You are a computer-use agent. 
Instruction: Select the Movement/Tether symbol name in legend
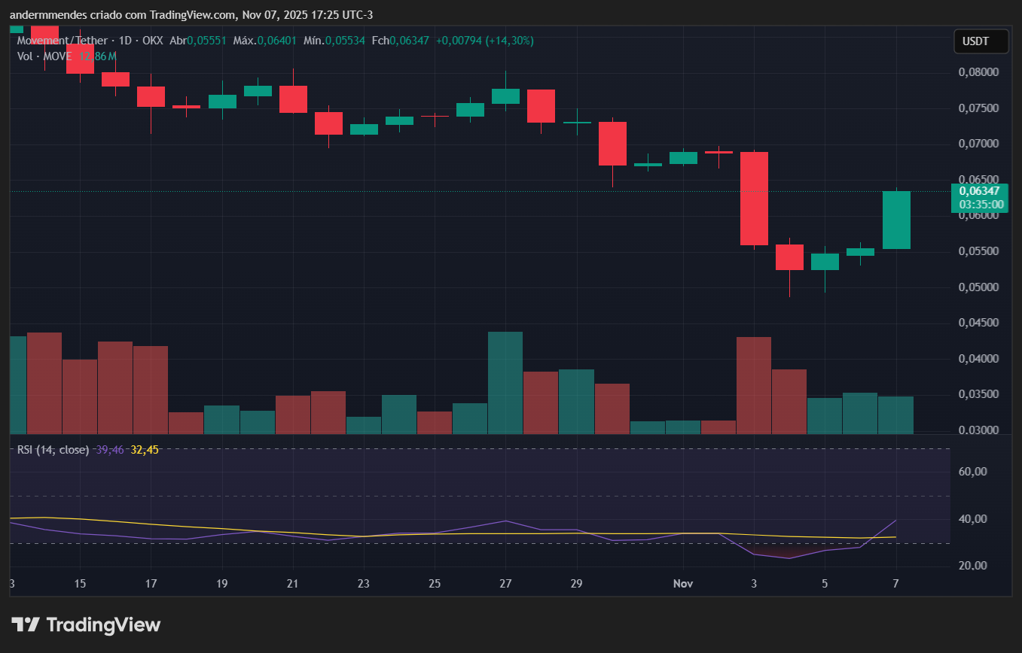63,41
